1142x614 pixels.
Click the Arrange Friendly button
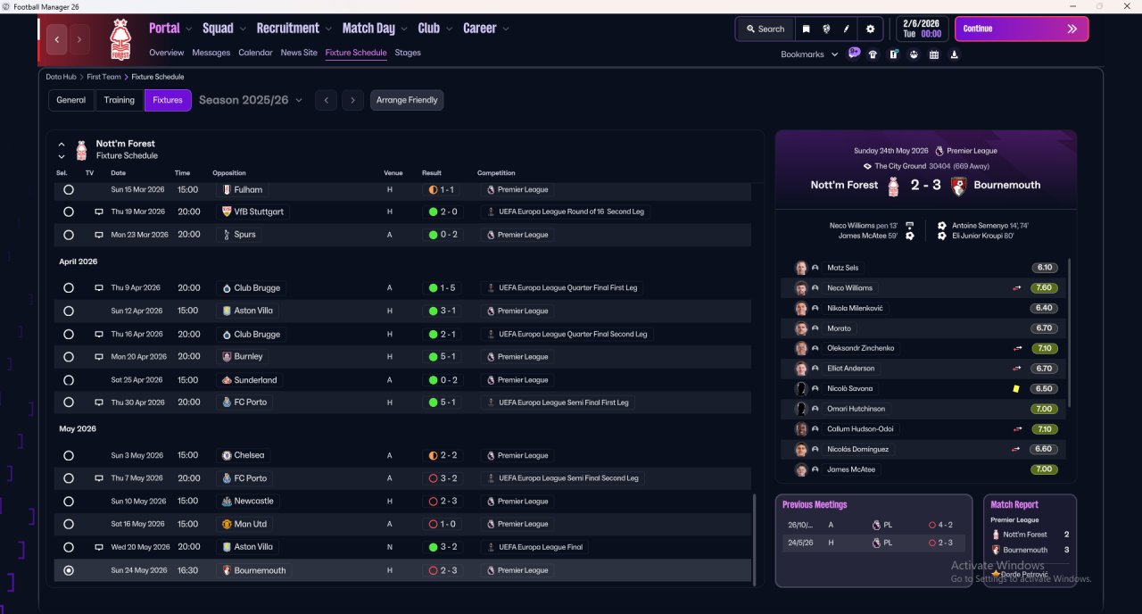click(x=407, y=100)
